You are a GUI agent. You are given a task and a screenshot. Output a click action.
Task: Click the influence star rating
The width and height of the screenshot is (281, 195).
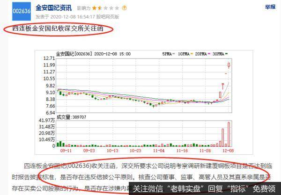tap(105, 8)
